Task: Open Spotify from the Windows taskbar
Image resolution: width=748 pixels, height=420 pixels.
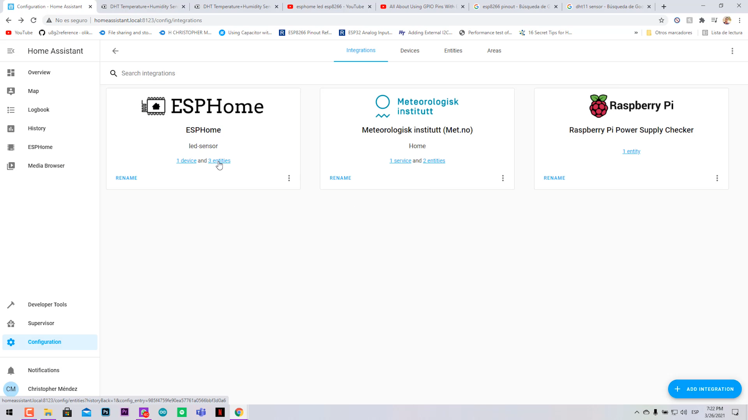Action: pos(182,412)
